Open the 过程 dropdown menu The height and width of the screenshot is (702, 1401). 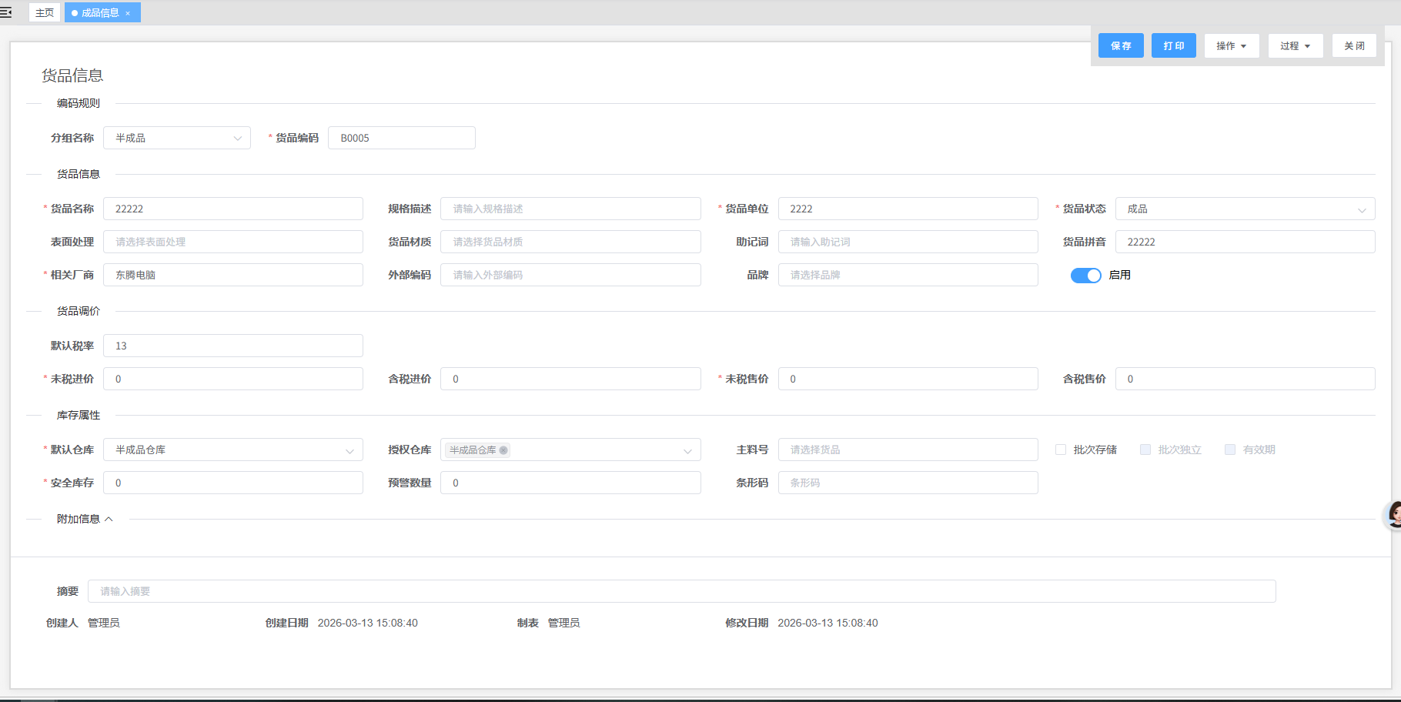coord(1295,46)
